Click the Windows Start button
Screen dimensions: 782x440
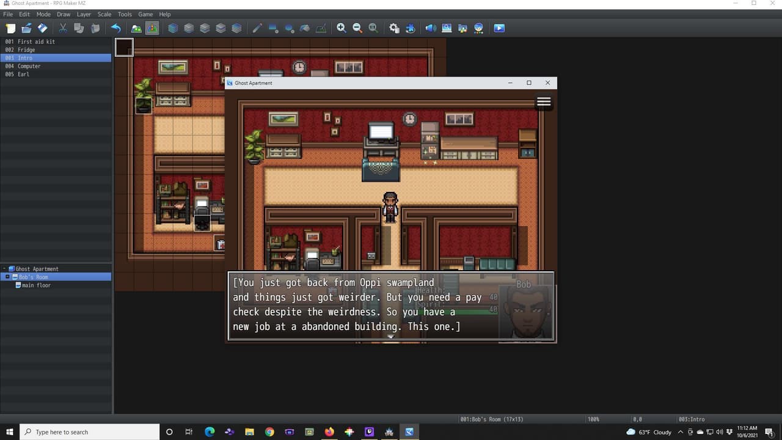click(x=10, y=432)
